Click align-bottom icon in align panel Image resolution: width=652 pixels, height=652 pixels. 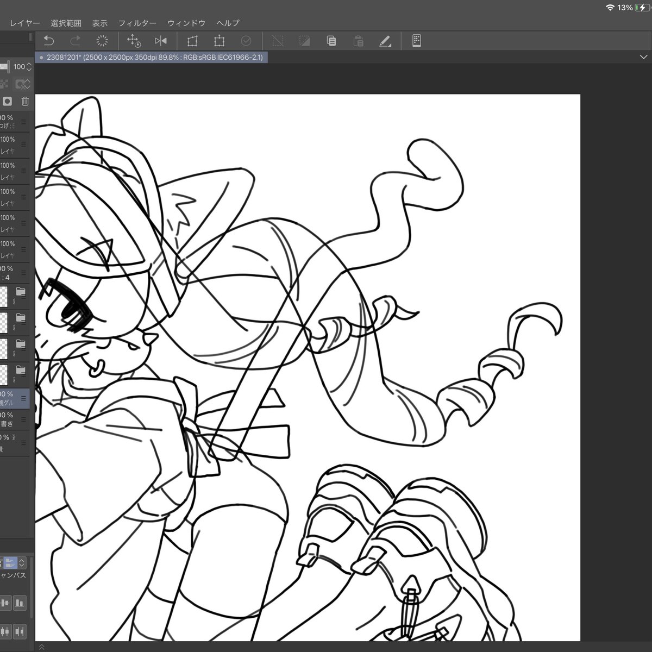point(20,603)
